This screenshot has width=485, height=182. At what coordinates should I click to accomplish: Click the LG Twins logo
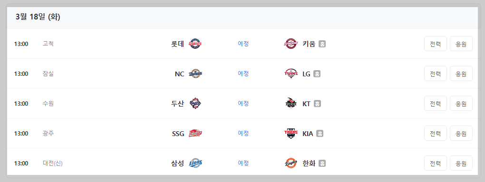pos(291,74)
